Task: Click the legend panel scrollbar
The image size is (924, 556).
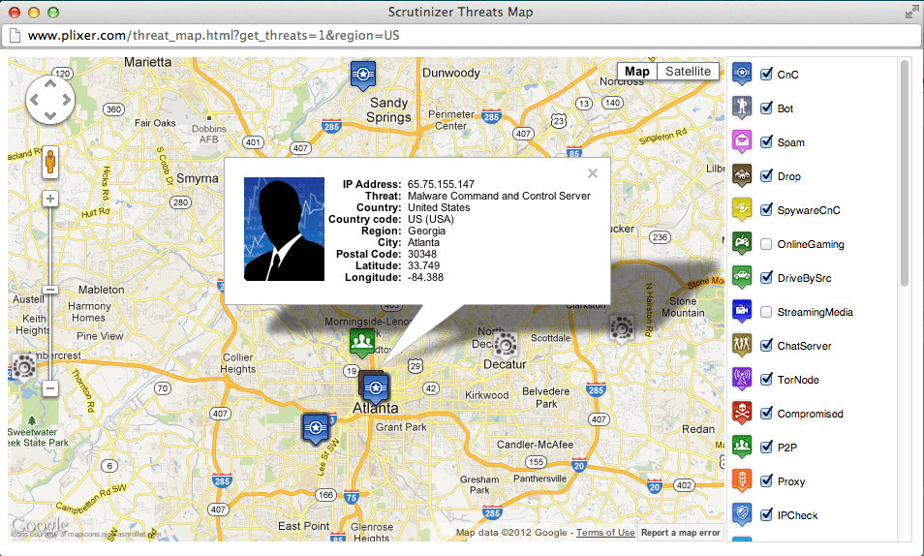Action: pyautogui.click(x=905, y=174)
